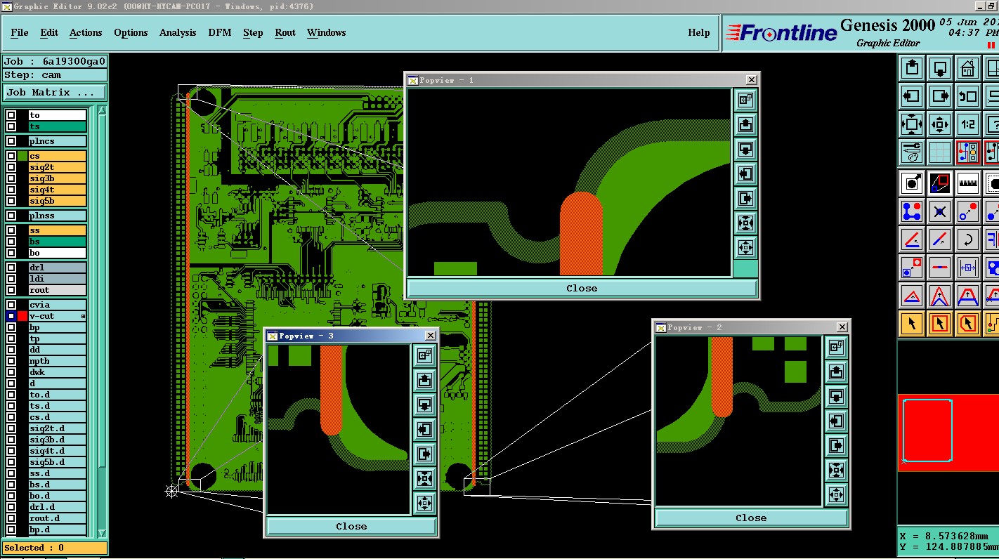Toggle the checkbox for layer sig2t

click(x=11, y=167)
